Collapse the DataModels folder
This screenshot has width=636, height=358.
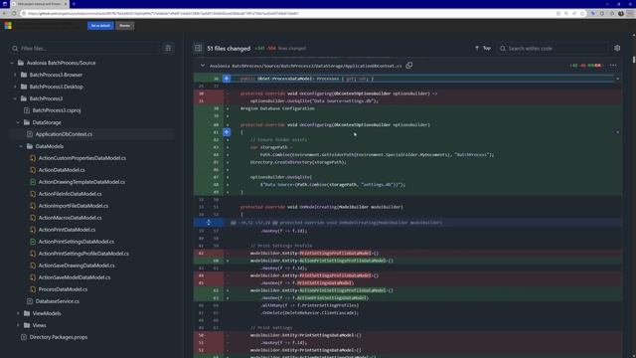[21, 146]
